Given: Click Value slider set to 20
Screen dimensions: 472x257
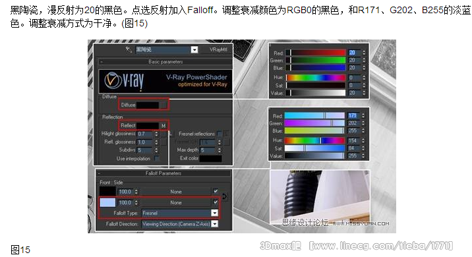Looking at the screenshot, I should pos(316,93).
